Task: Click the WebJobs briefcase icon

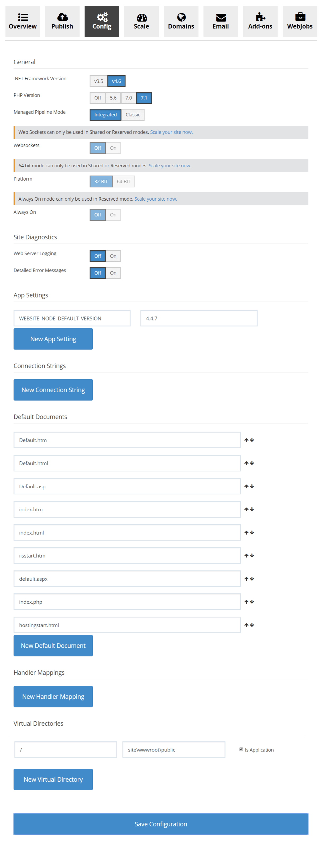Action: pyautogui.click(x=299, y=17)
